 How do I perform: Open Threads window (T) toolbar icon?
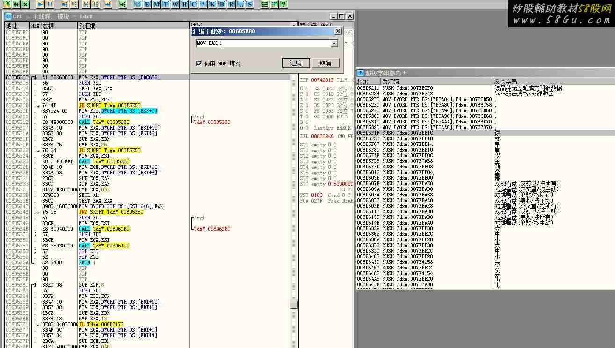coord(166,4)
